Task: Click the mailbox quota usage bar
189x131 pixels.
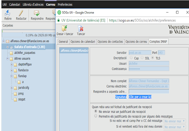Action: click(29, 31)
